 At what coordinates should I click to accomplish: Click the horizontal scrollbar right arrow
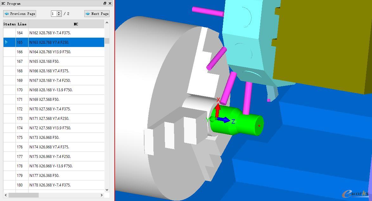tap(101, 195)
